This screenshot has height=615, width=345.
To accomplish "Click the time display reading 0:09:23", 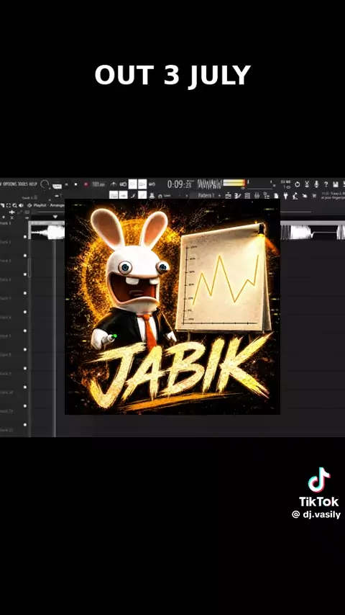I will click(180, 184).
